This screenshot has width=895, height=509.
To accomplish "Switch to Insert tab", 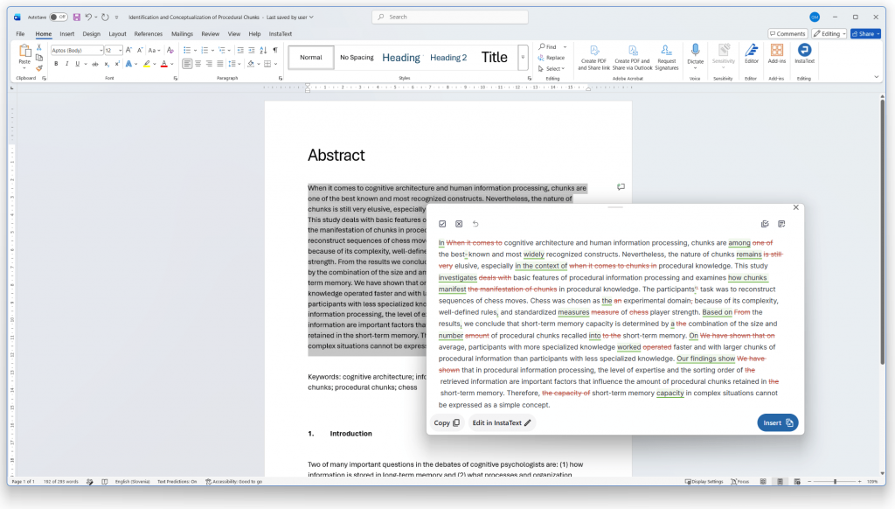I will tap(66, 34).
